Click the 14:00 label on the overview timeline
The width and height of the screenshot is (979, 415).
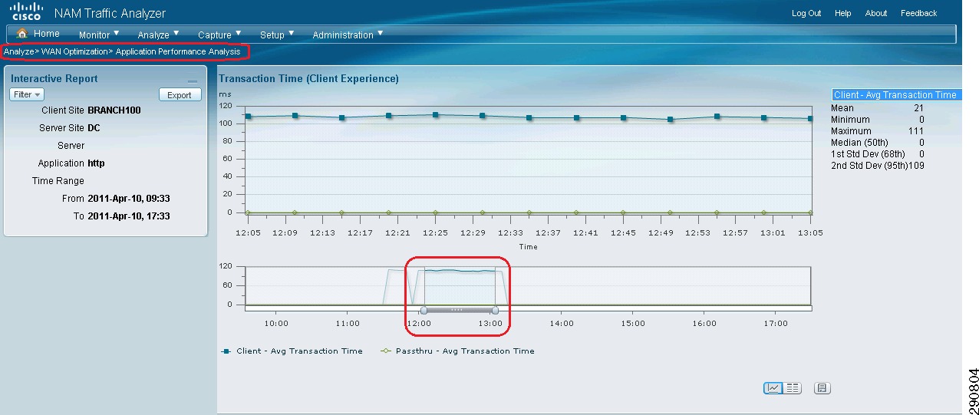[x=562, y=324]
